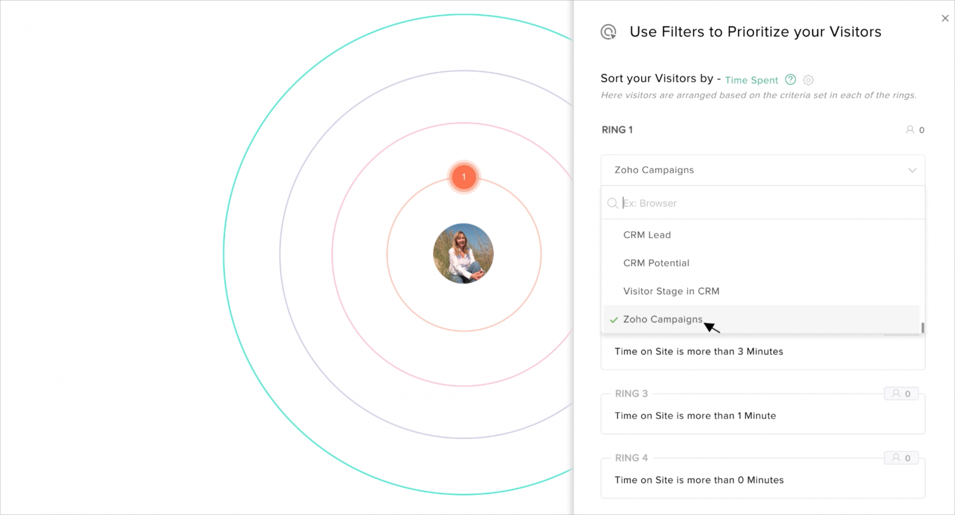The height and width of the screenshot is (515, 955).
Task: Open the Zoho Campaigns criteria combo box
Action: 762,170
